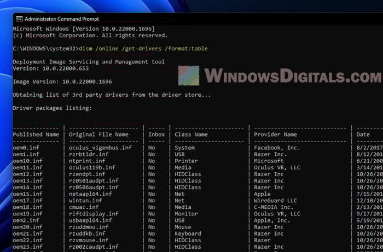Screen dimensions: 383x252
Task: Click the 'oem0.inf' published name
Action: click(x=26, y=148)
